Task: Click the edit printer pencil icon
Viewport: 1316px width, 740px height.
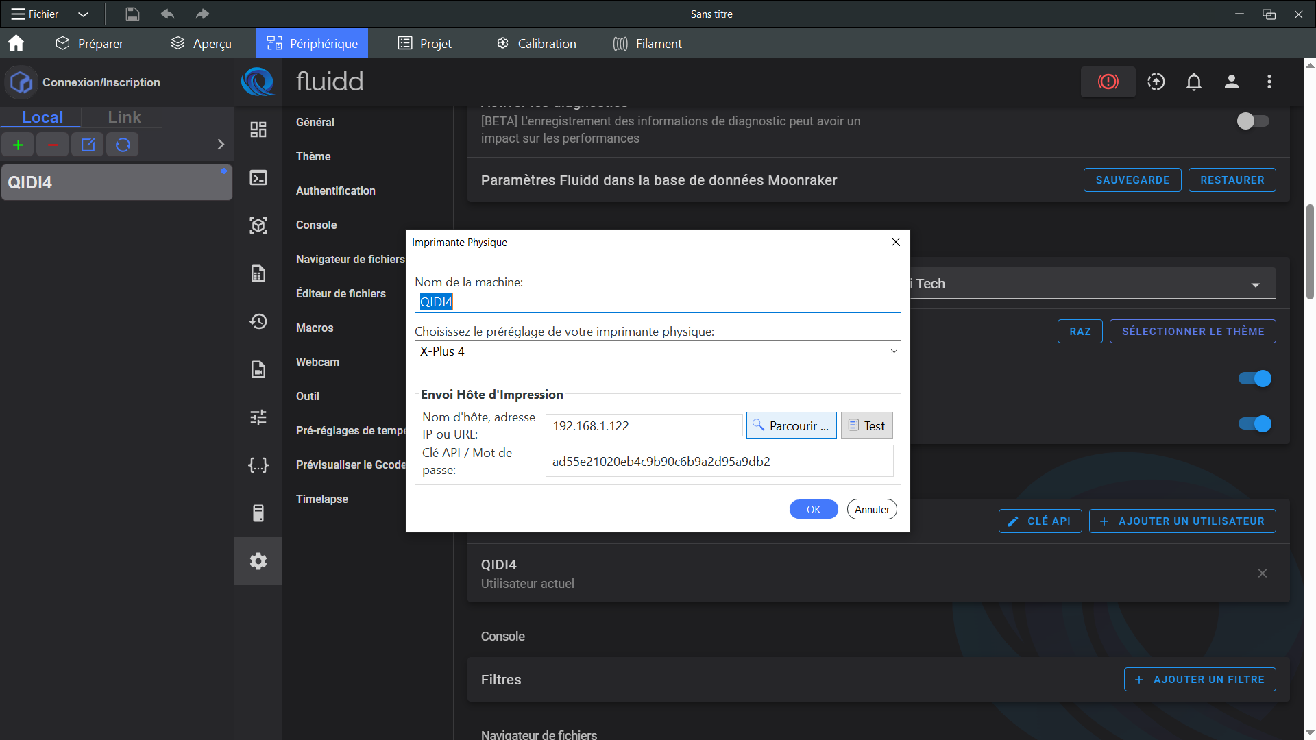Action: (88, 145)
